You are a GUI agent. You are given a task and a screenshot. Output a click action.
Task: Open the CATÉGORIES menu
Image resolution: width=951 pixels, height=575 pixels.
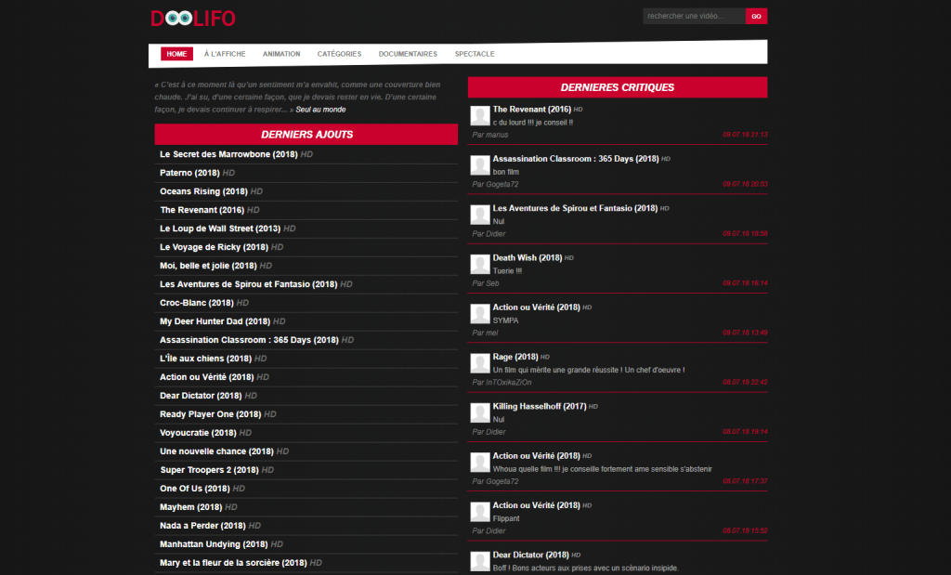339,54
